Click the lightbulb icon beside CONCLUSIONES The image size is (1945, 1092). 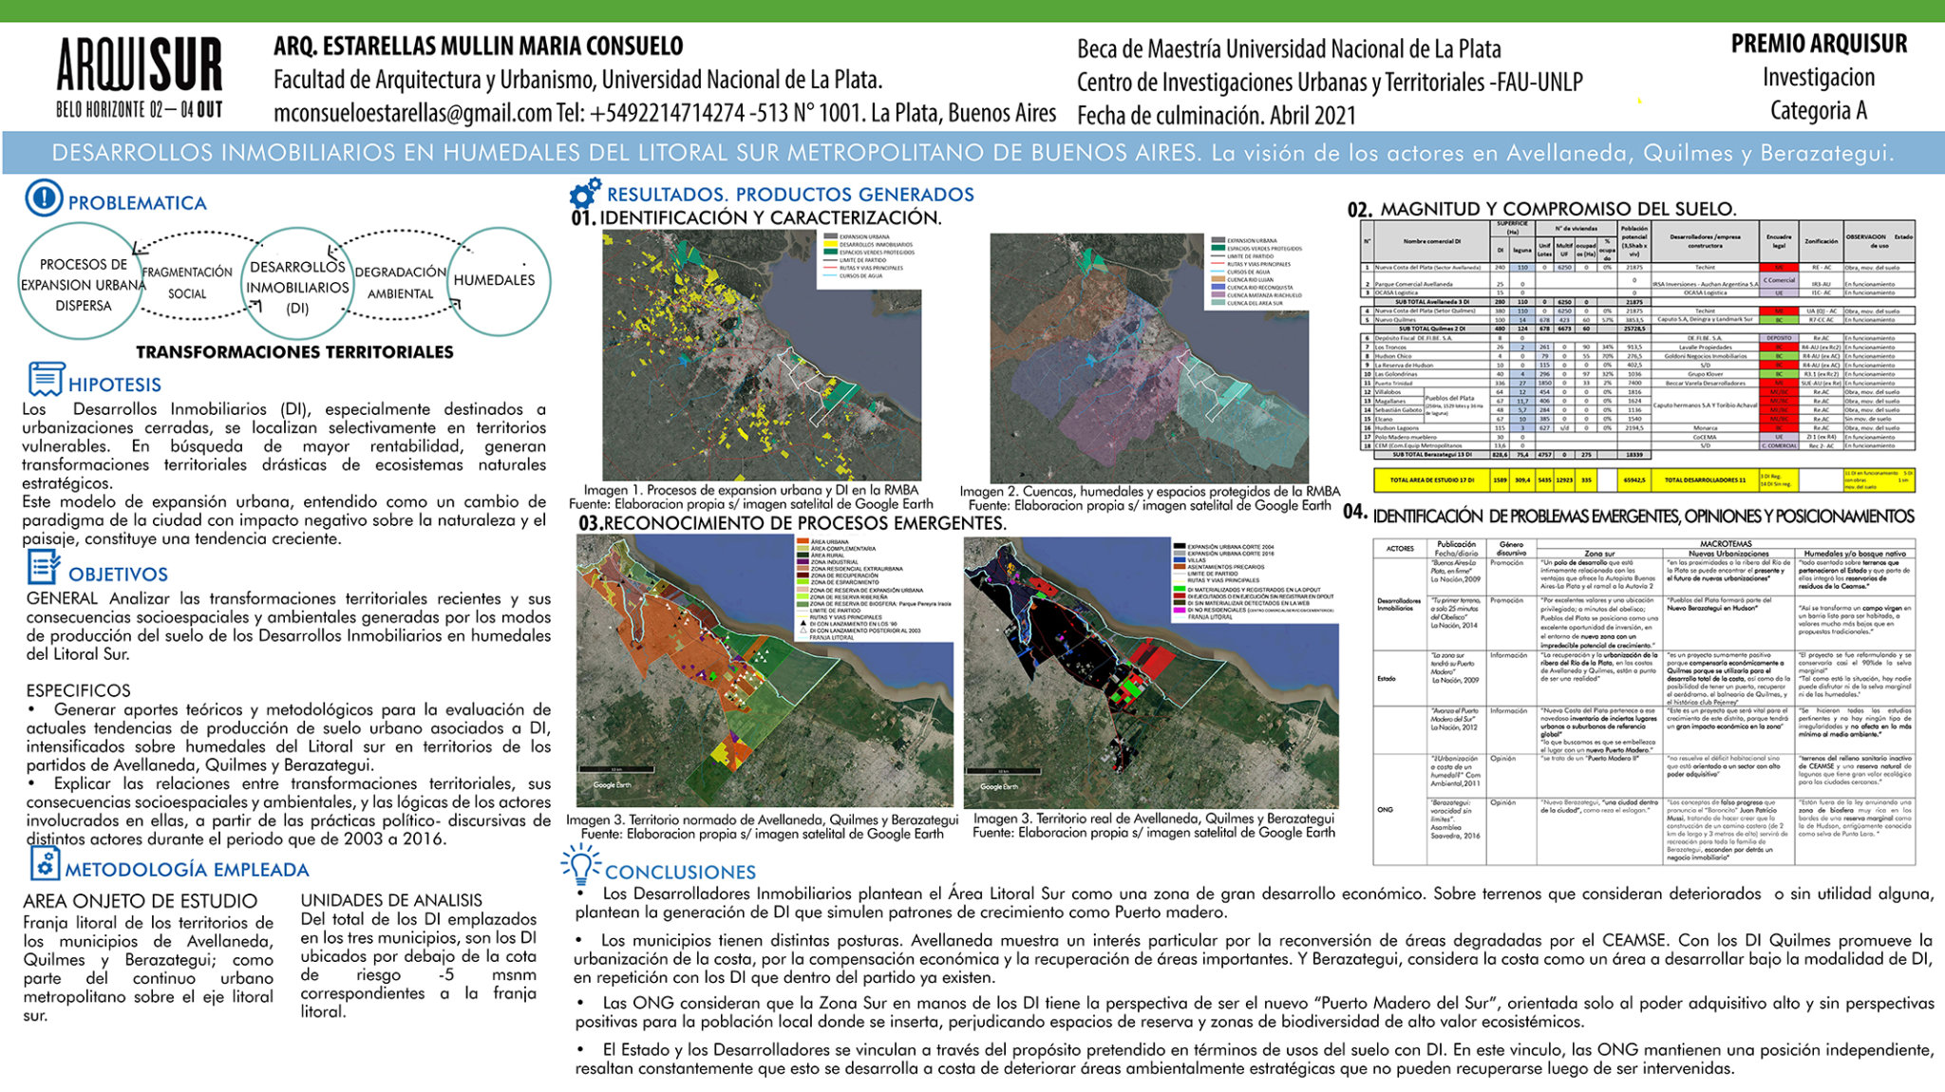pyautogui.click(x=581, y=865)
